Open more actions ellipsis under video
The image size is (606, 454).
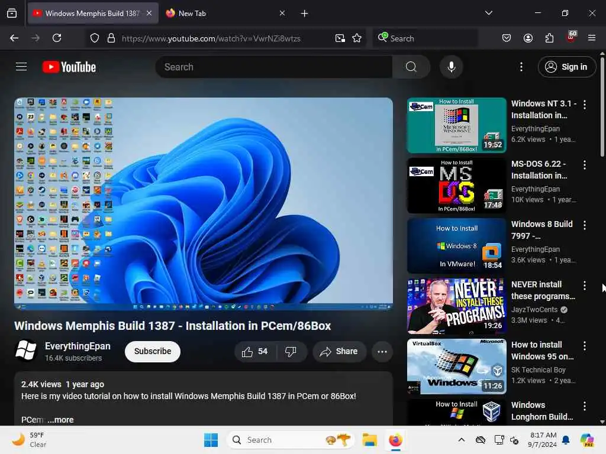[x=382, y=351]
